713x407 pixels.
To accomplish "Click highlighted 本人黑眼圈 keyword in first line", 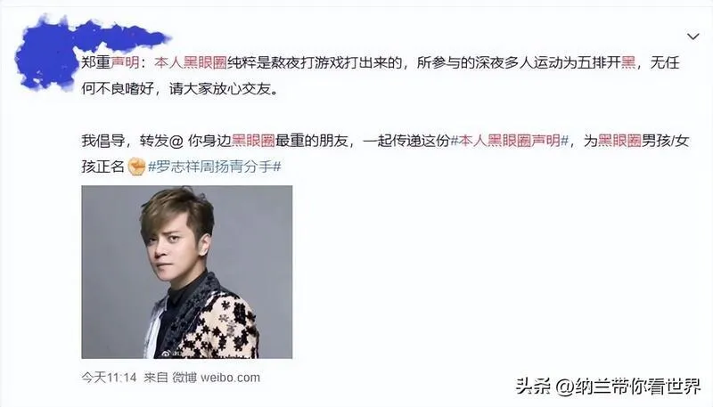I will coord(191,62).
